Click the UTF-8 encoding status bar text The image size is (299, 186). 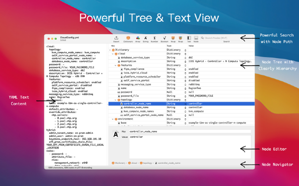[70, 168]
